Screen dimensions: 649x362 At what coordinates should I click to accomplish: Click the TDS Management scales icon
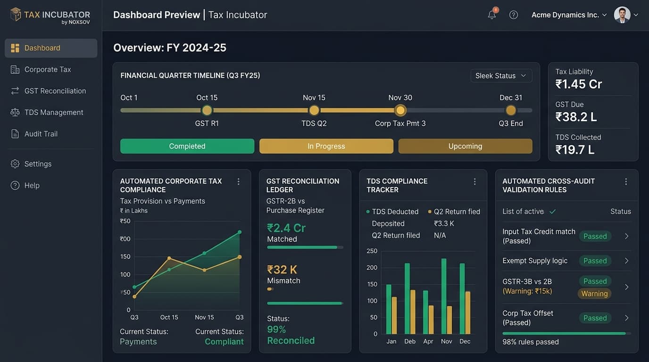[15, 112]
